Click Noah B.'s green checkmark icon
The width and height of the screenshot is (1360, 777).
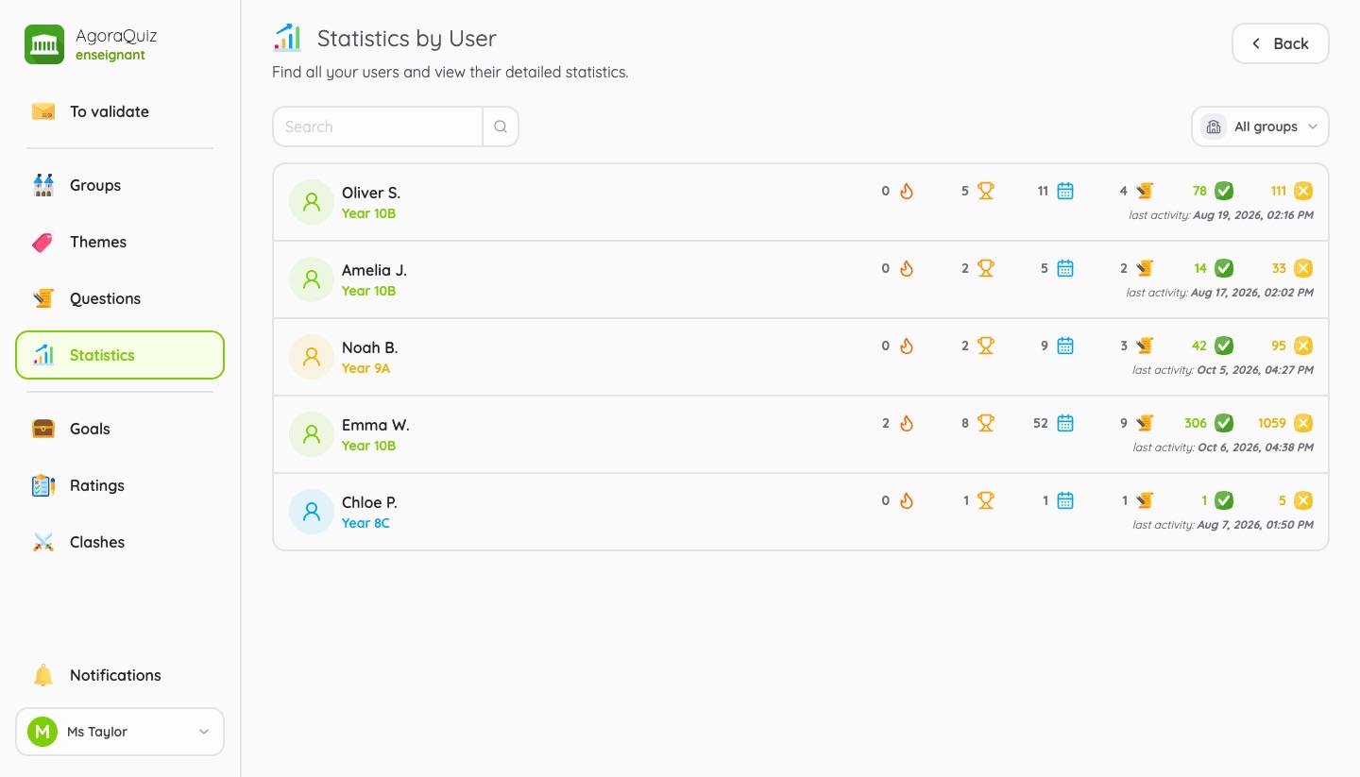tap(1224, 346)
